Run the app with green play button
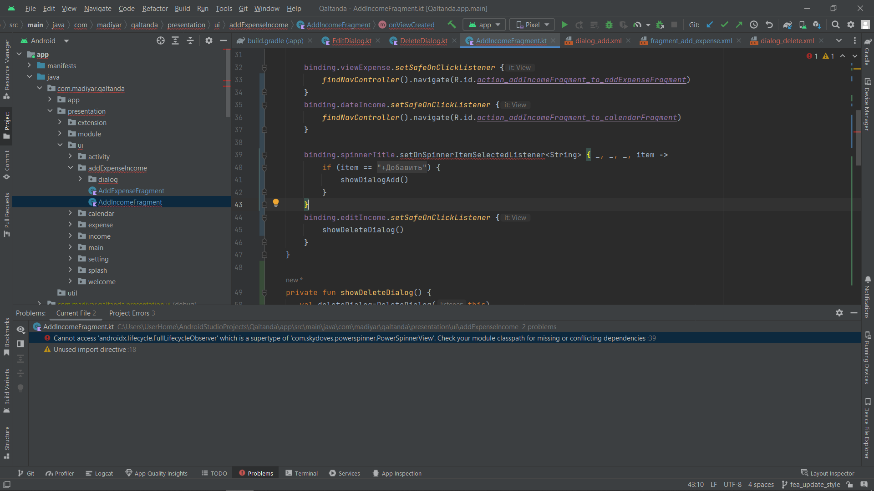Screen dimensions: 874x491 pos(564,25)
